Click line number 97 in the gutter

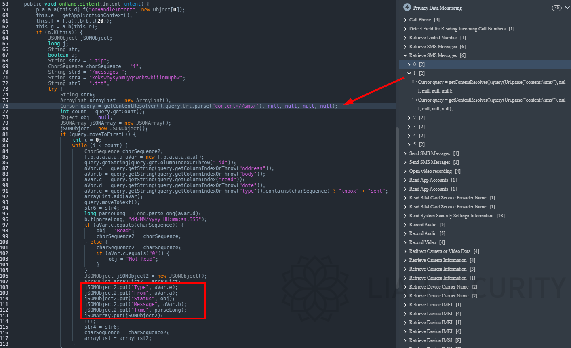point(5,225)
